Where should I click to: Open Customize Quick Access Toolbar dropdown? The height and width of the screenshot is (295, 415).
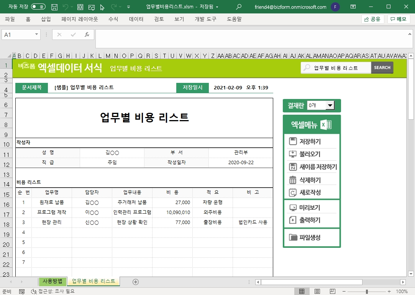(128, 7)
